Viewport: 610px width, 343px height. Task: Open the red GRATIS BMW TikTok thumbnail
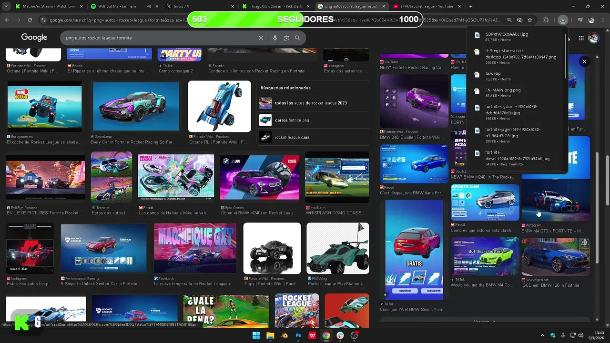[x=414, y=250]
